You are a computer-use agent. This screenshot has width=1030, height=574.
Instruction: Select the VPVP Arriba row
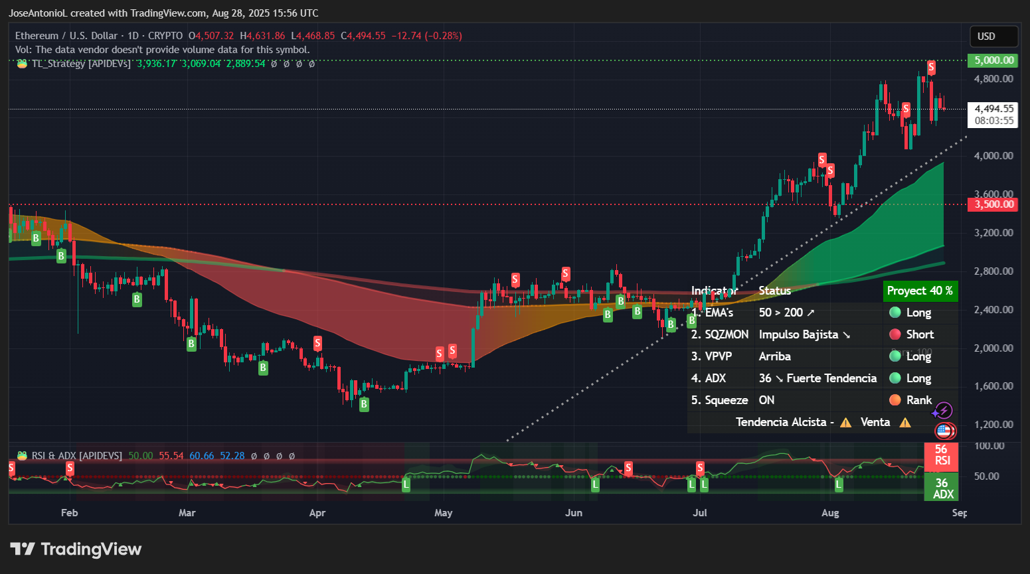pos(784,356)
